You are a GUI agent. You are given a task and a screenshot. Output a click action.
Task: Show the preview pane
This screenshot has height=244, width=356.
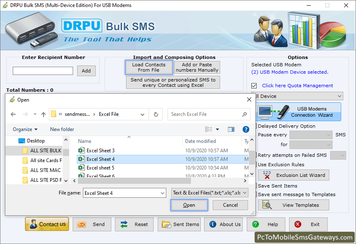tap(231, 129)
